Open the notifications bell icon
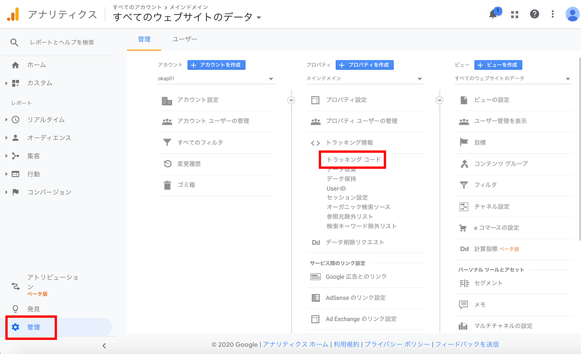 point(493,15)
